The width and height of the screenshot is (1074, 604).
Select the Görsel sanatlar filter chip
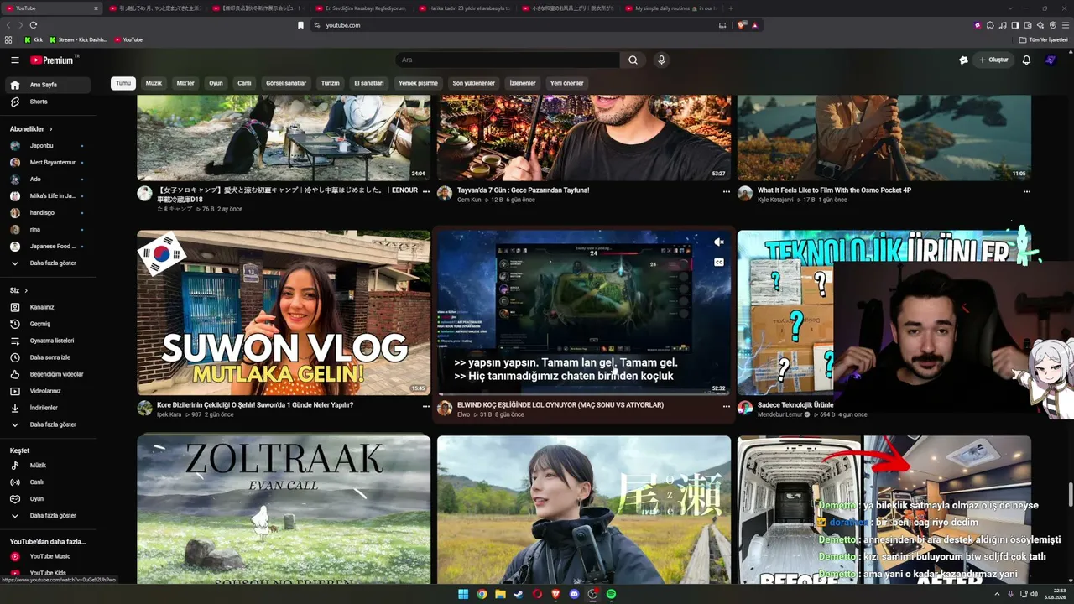tap(286, 83)
